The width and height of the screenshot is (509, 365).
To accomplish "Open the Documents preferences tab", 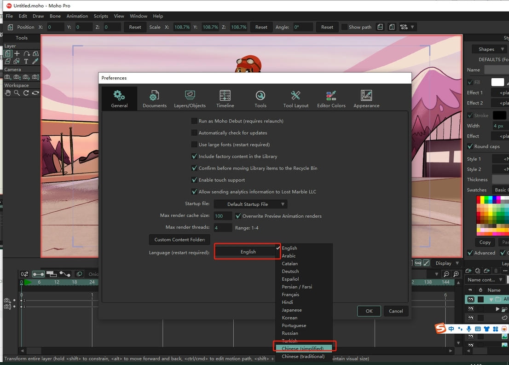I will pyautogui.click(x=154, y=99).
